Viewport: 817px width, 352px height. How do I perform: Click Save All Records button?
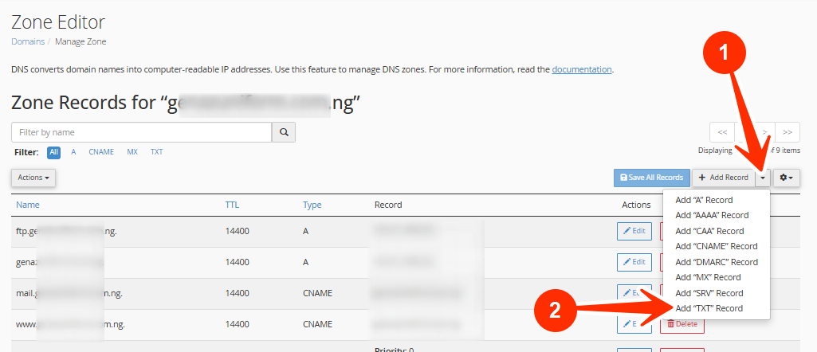[651, 178]
